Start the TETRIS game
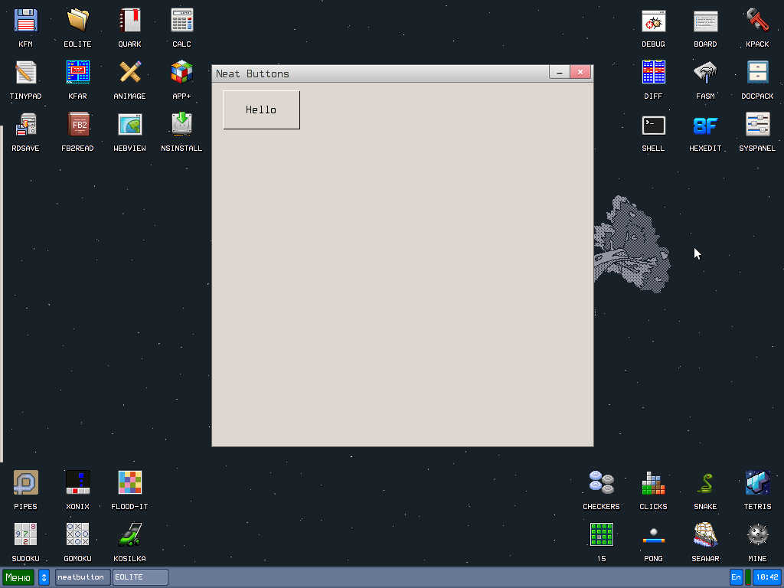The height and width of the screenshot is (588, 784). 756,482
